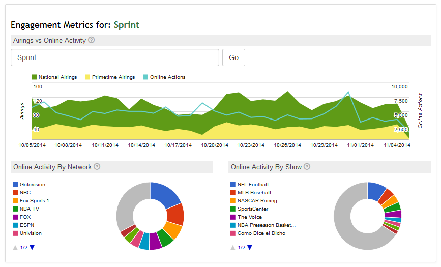Viewport: 441px width, 267px height.
Task: Click the MLB Baseball legend label
Action: 254,193
